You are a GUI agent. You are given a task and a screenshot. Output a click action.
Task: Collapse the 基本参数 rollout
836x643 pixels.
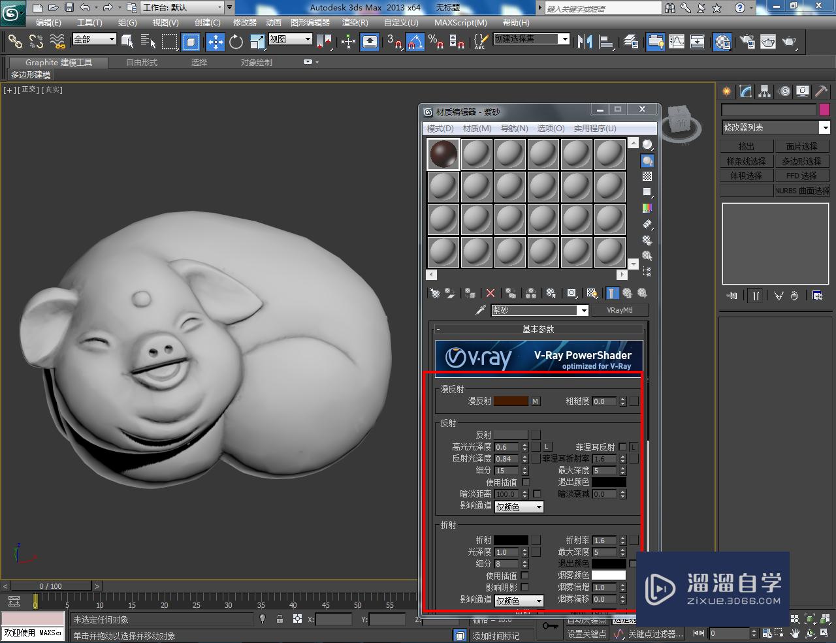pyautogui.click(x=538, y=329)
